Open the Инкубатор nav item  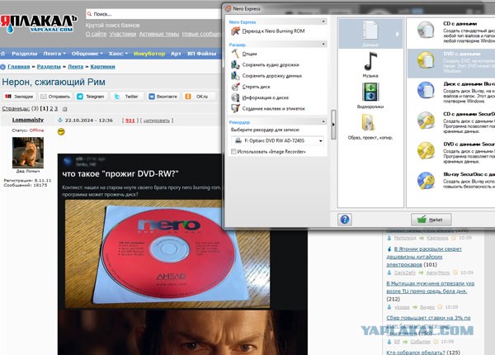tap(149, 54)
